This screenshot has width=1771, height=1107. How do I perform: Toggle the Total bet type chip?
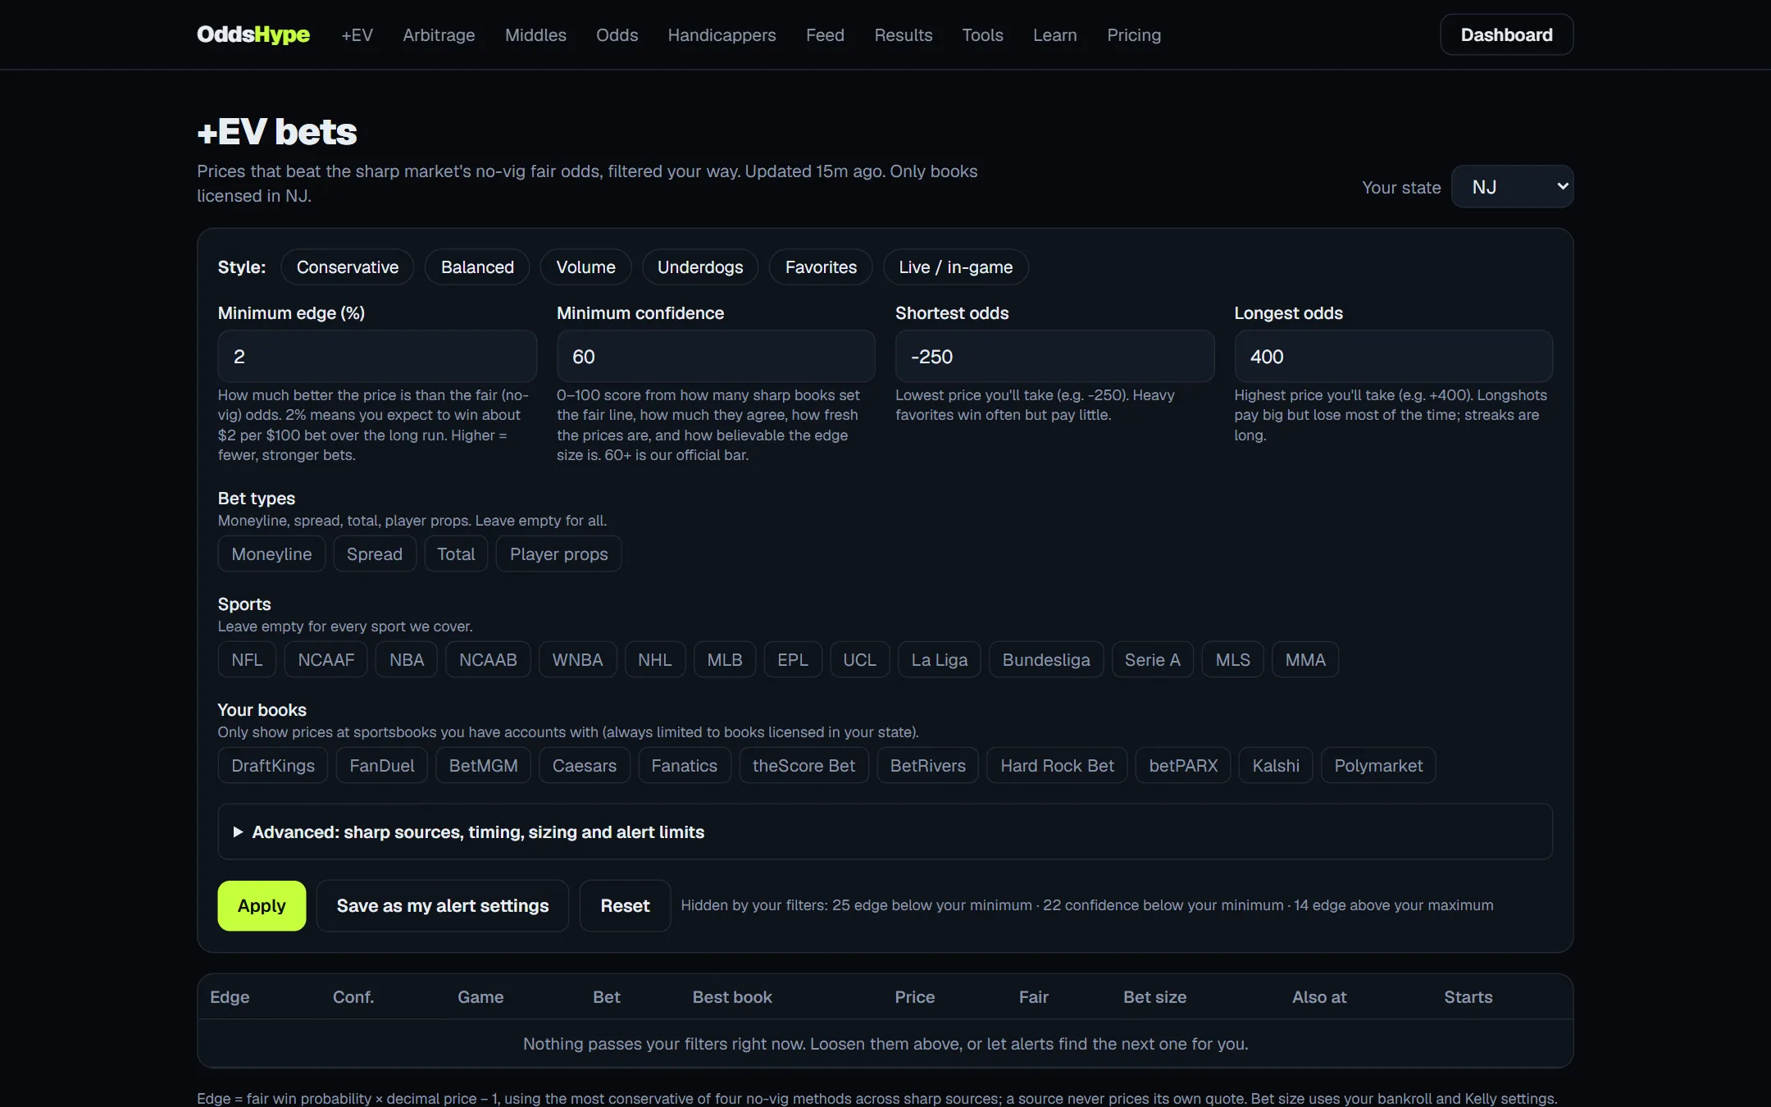click(456, 553)
